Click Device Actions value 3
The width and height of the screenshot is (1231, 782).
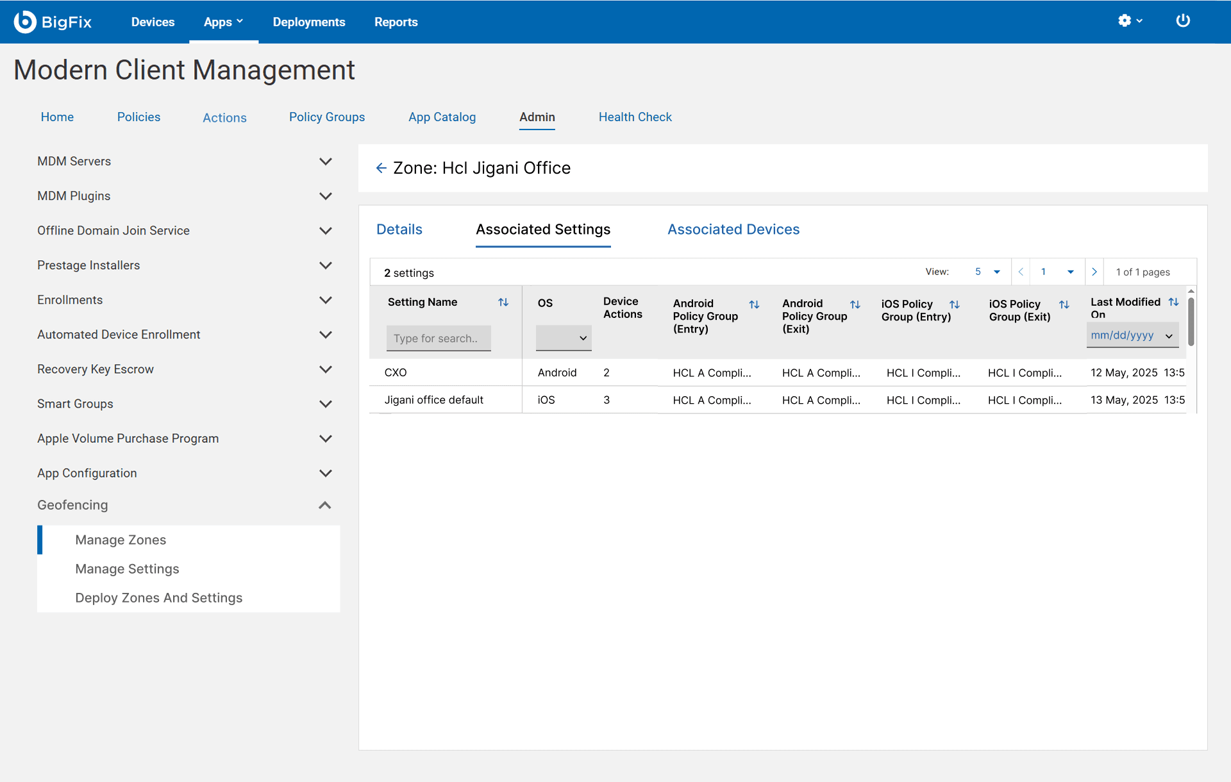click(607, 400)
